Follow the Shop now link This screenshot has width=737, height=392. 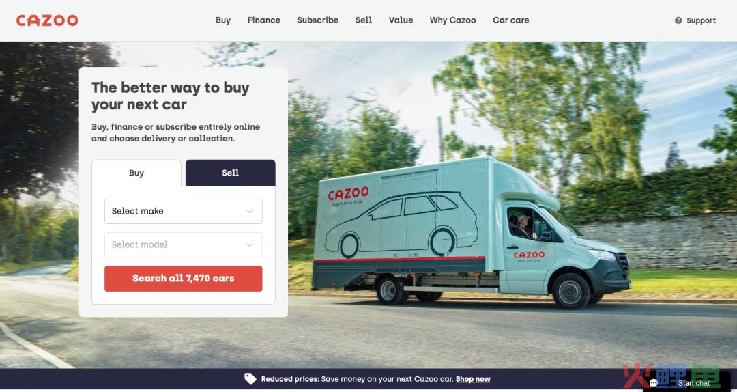(473, 379)
